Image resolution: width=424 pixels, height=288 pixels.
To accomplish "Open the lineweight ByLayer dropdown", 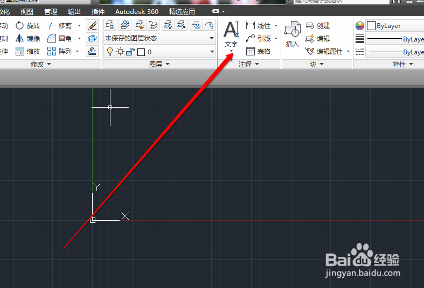I will pos(395,39).
